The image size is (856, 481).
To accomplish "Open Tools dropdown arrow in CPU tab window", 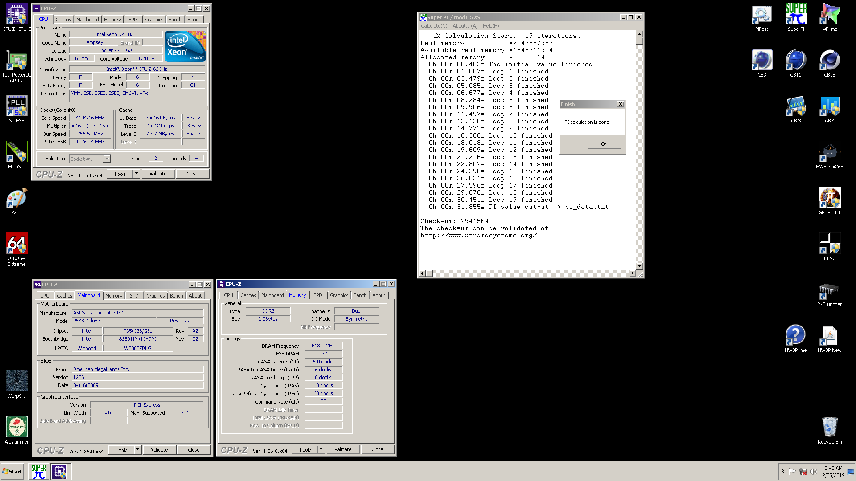I will click(136, 174).
